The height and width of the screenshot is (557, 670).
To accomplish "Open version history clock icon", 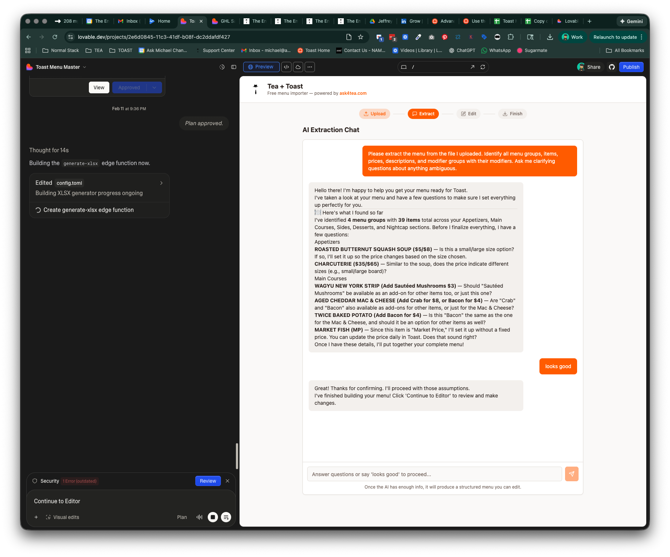I will [x=222, y=67].
